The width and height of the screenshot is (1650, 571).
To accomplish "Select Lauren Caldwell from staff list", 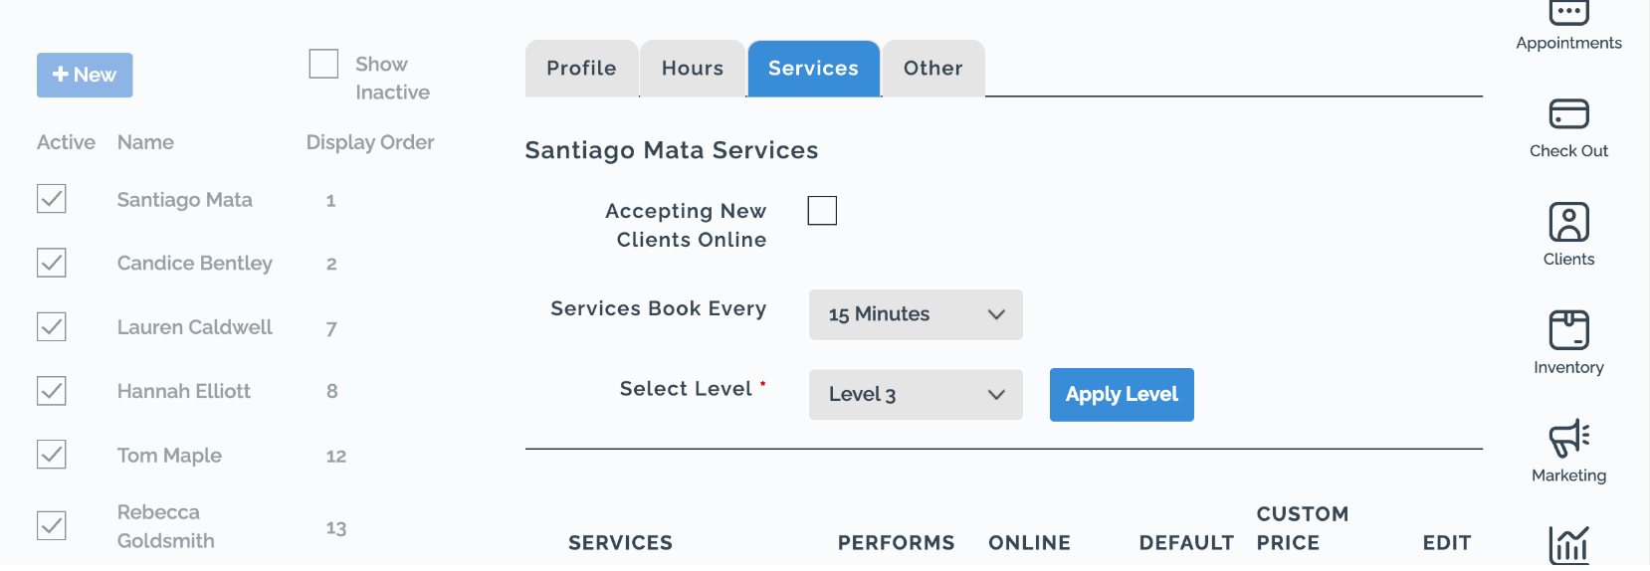I will click(195, 327).
